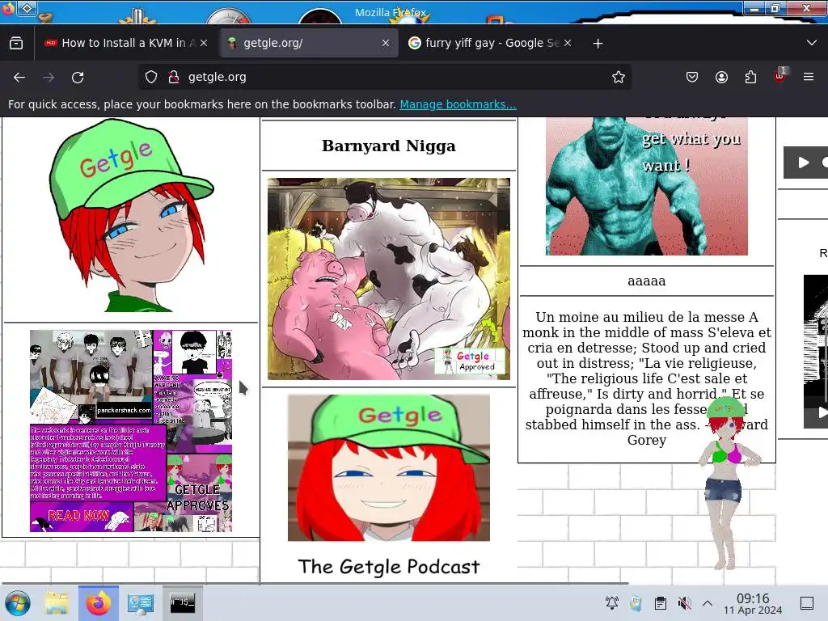
Task: Open the clipboard tray icon
Action: [x=660, y=603]
